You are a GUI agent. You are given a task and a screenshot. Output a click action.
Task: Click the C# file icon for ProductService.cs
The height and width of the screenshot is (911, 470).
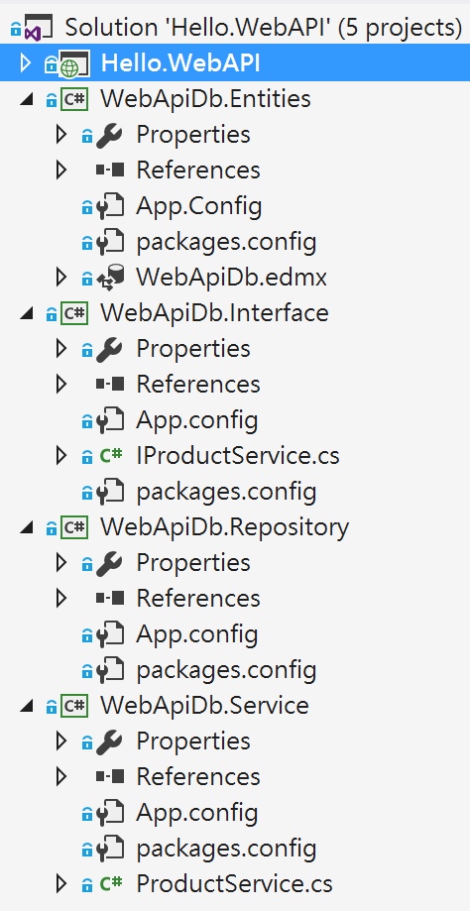click(110, 883)
